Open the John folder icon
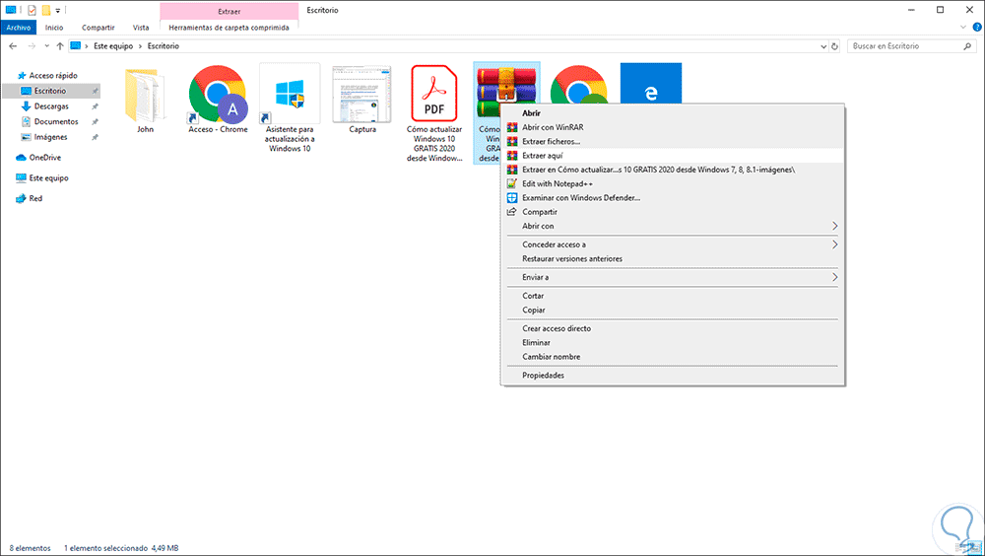Screen dimensions: 985x556 pos(145,96)
